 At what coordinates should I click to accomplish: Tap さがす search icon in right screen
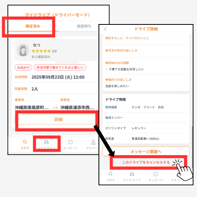point(111,174)
